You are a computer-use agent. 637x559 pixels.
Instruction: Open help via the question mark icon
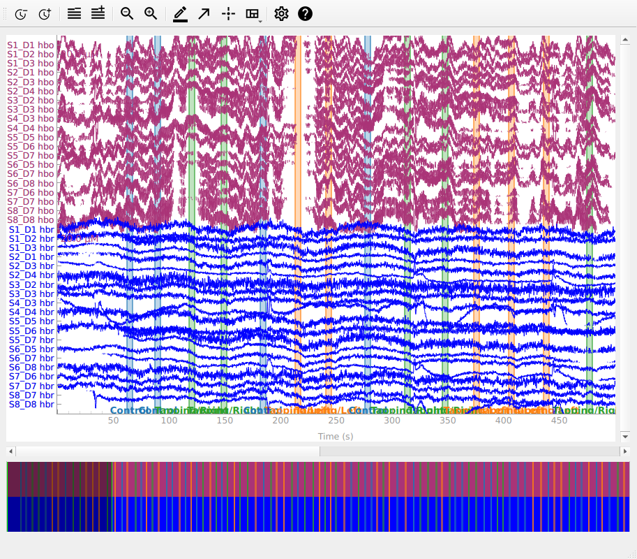click(305, 13)
